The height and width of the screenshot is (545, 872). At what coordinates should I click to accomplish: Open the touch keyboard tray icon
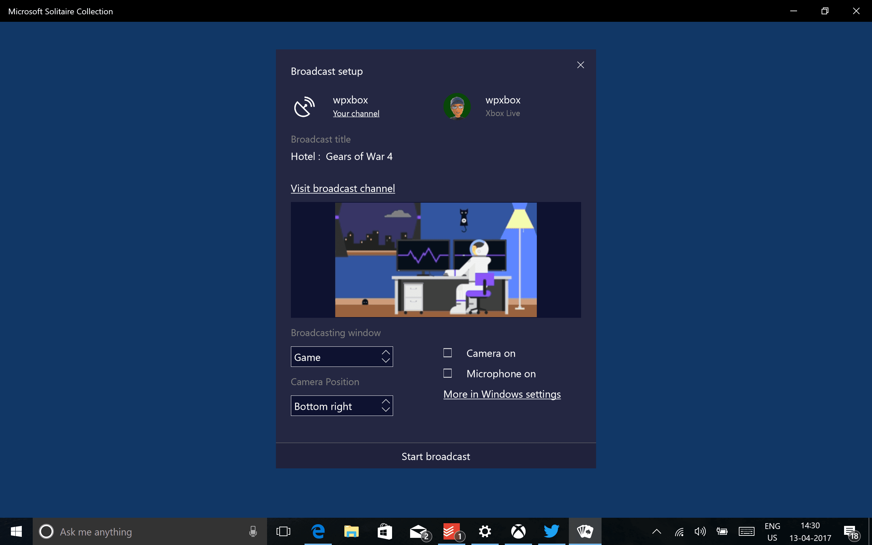tap(746, 531)
